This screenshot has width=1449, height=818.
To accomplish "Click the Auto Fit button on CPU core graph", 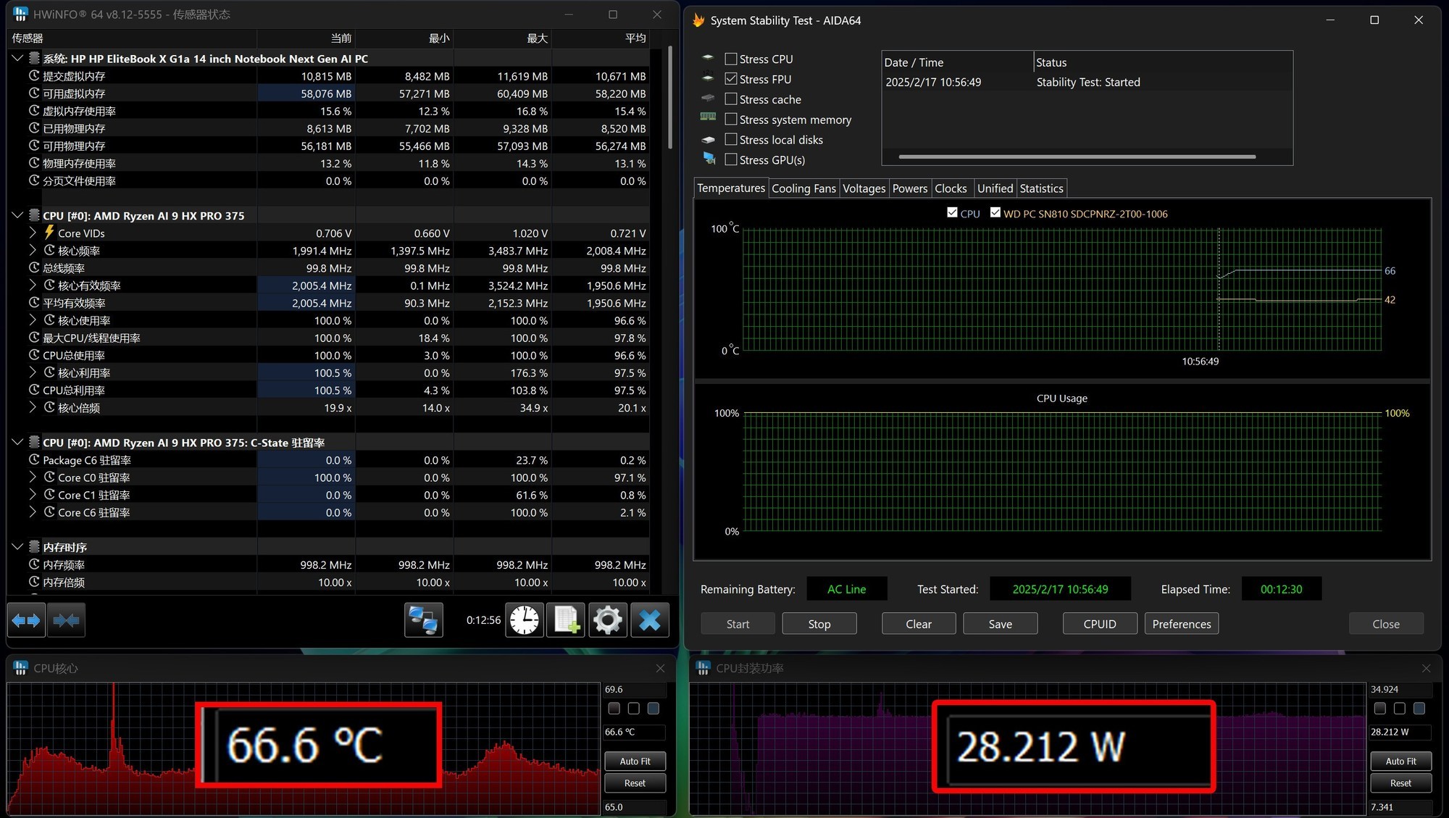I will tap(634, 759).
